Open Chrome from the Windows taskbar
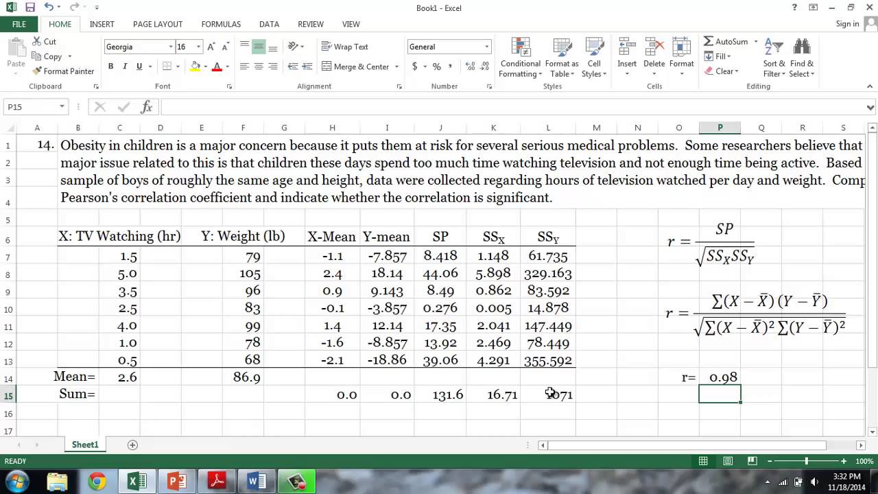The width and height of the screenshot is (878, 494). click(97, 482)
